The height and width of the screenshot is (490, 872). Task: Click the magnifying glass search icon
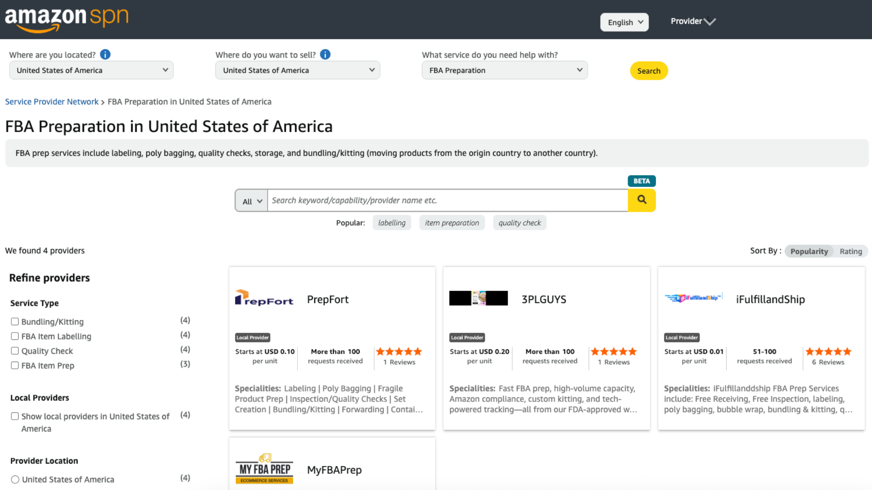[x=641, y=200]
